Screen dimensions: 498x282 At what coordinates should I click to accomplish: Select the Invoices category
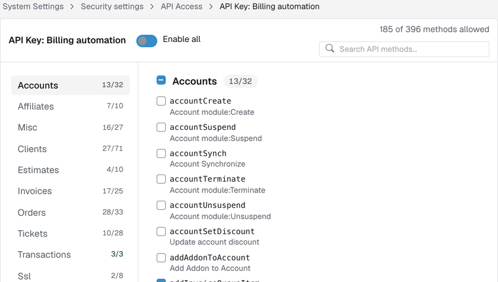tap(70, 191)
